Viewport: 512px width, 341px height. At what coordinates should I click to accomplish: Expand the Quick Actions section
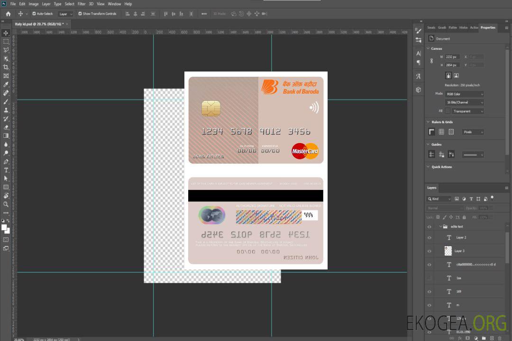429,167
